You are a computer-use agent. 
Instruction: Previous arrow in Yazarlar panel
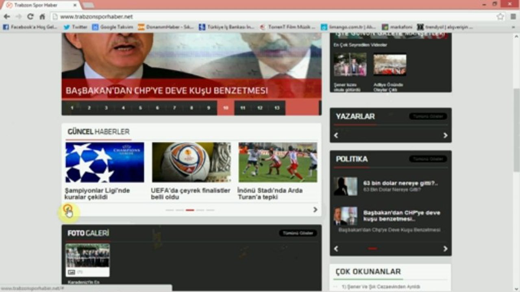336,135
